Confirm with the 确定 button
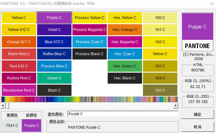 pyautogui.click(x=198, y=114)
